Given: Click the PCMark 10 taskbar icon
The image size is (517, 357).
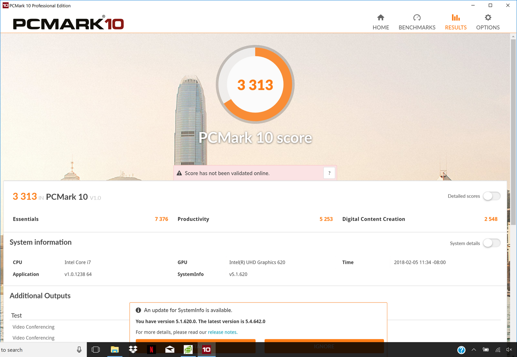Looking at the screenshot, I should (206, 350).
